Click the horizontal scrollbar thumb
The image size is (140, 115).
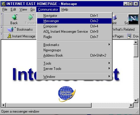[x=49, y=105]
